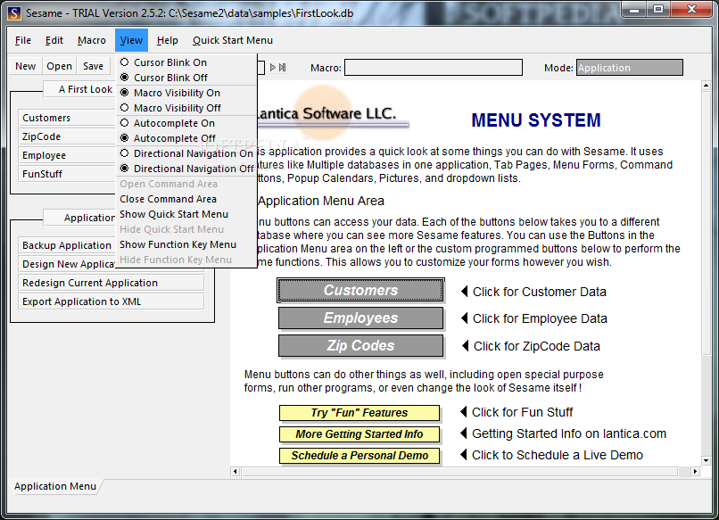
Task: Click Export Application to XML
Action: (111, 301)
